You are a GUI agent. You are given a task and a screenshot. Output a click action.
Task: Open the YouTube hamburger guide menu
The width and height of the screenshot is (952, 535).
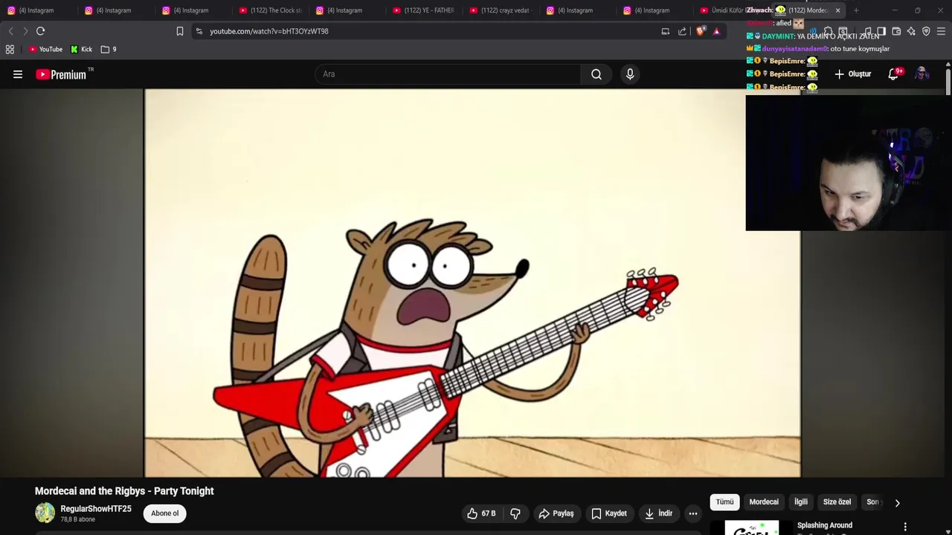(x=18, y=74)
